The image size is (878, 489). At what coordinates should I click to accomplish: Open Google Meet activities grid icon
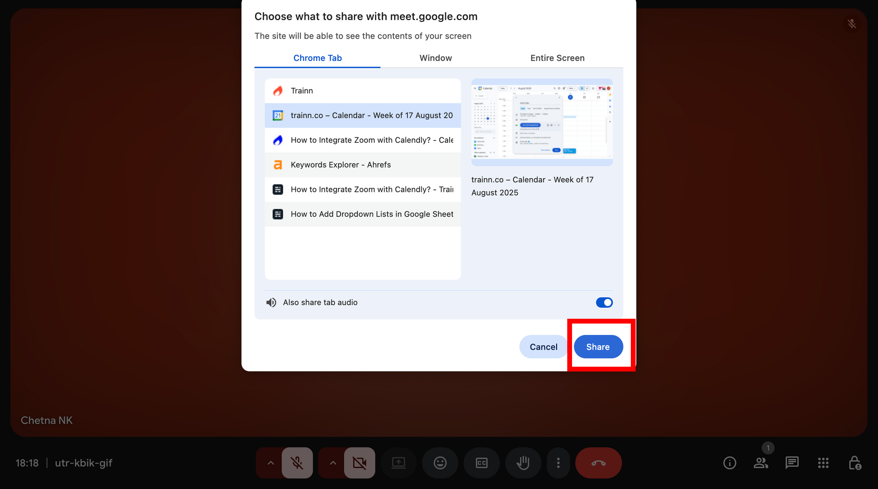tap(823, 463)
